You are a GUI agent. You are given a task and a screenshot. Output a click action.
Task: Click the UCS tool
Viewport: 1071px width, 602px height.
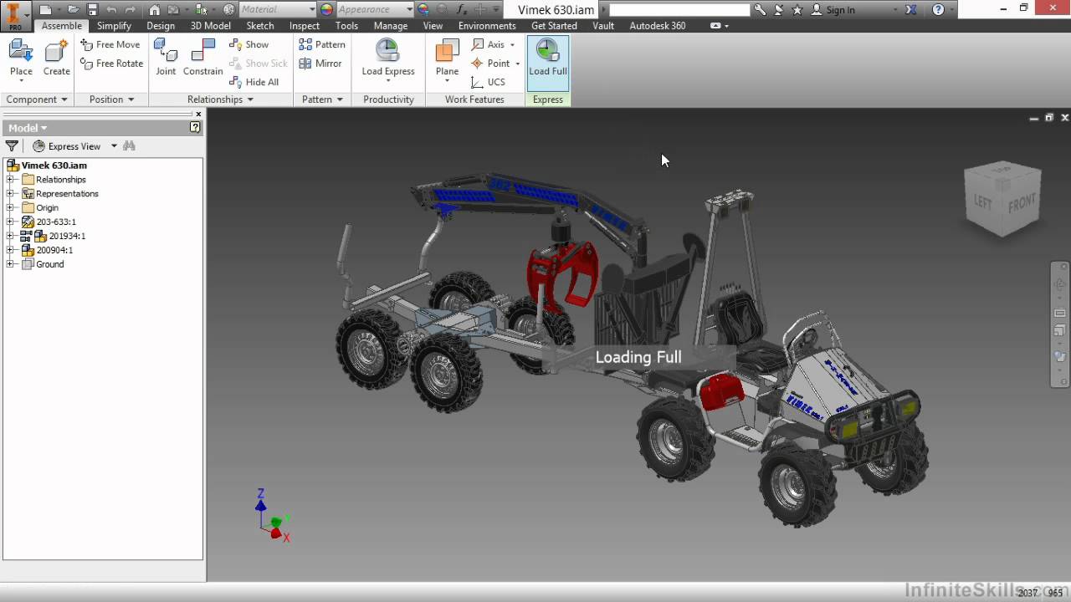488,82
